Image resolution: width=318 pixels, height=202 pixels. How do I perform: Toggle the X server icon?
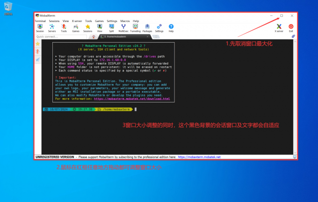click(279, 28)
